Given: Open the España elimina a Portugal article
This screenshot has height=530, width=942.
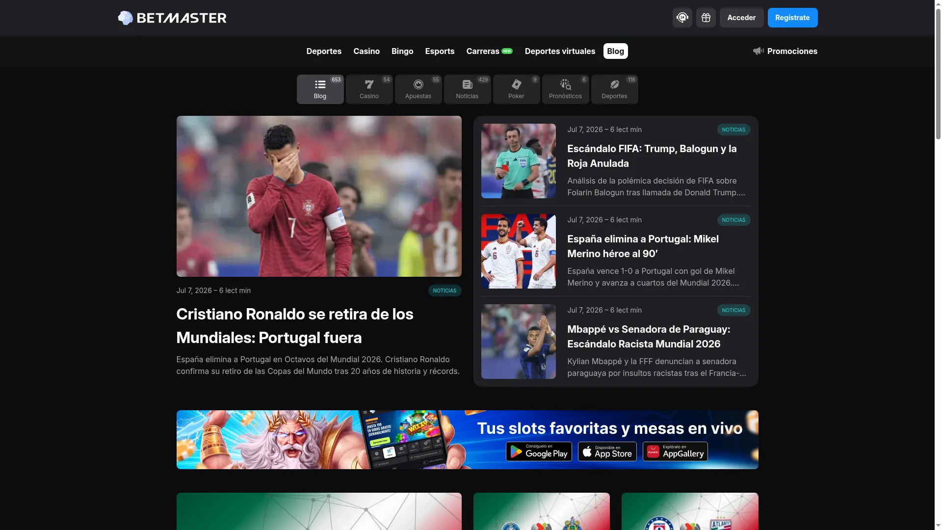Looking at the screenshot, I should coord(643,246).
